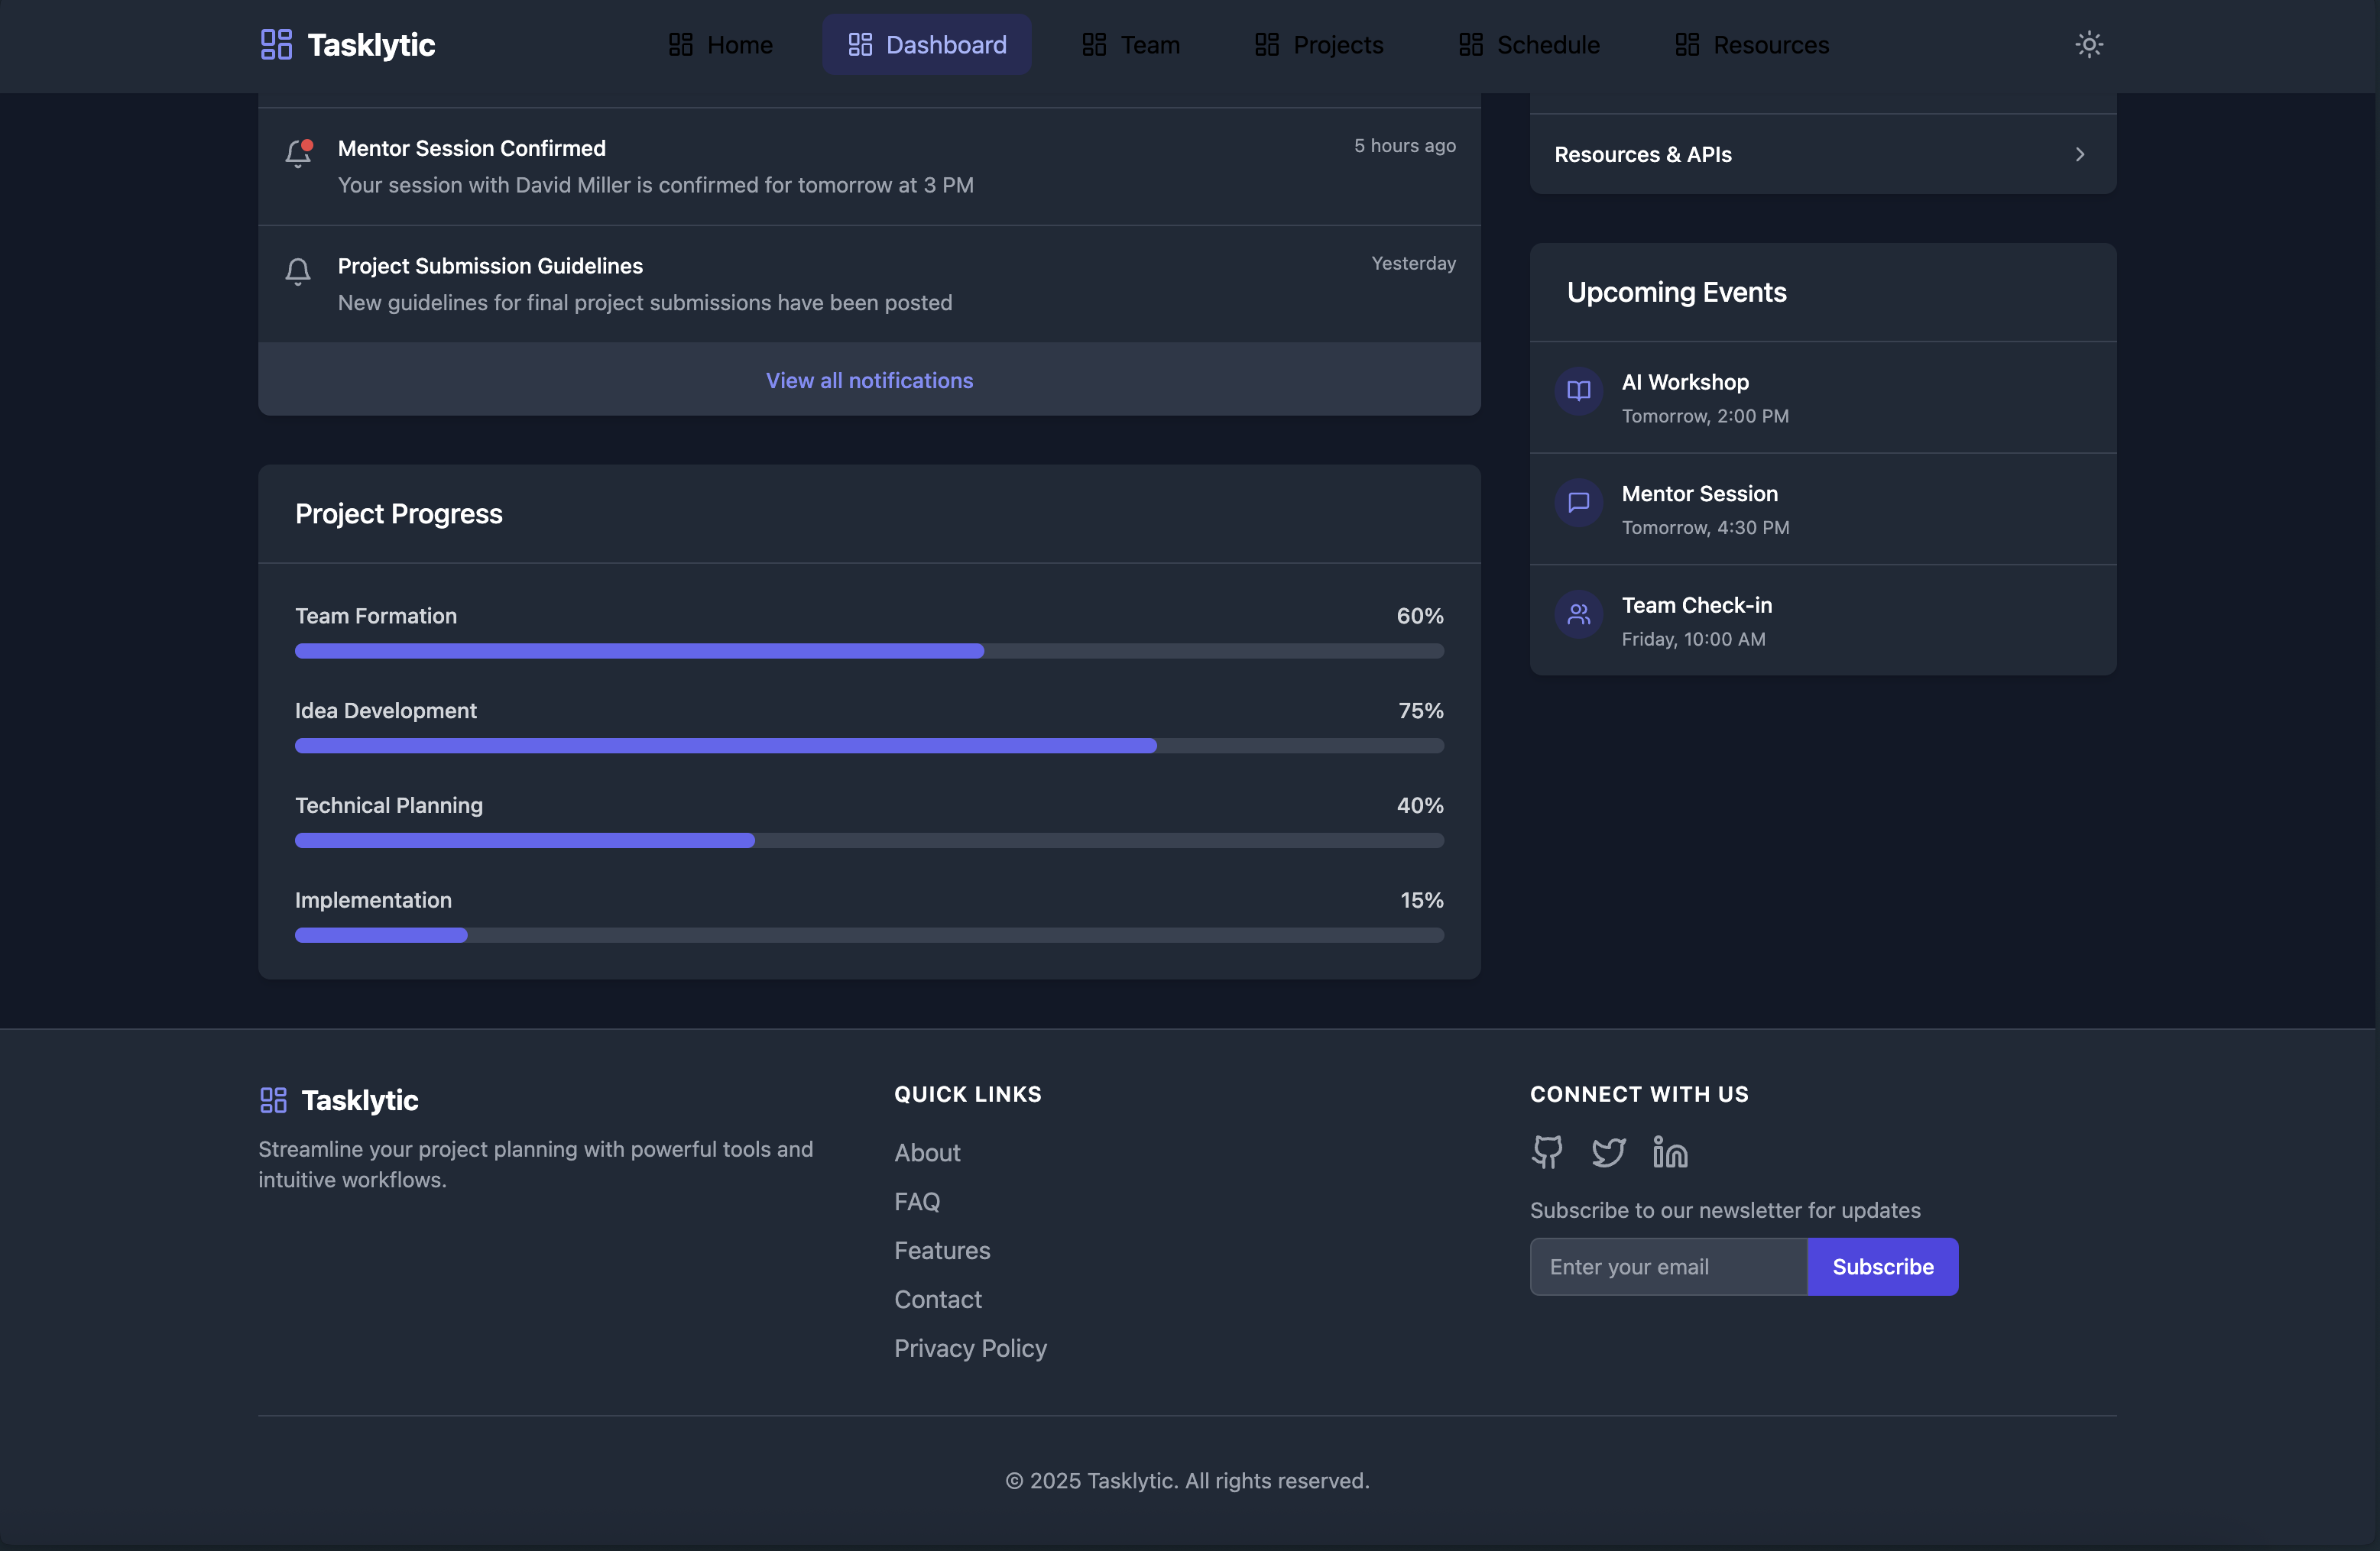Click the AI Workshop book icon
Image resolution: width=2380 pixels, height=1551 pixels.
click(x=1578, y=390)
